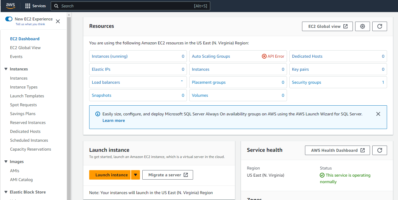
Task: Click the Learn more link in banner
Action: pyautogui.click(x=114, y=120)
